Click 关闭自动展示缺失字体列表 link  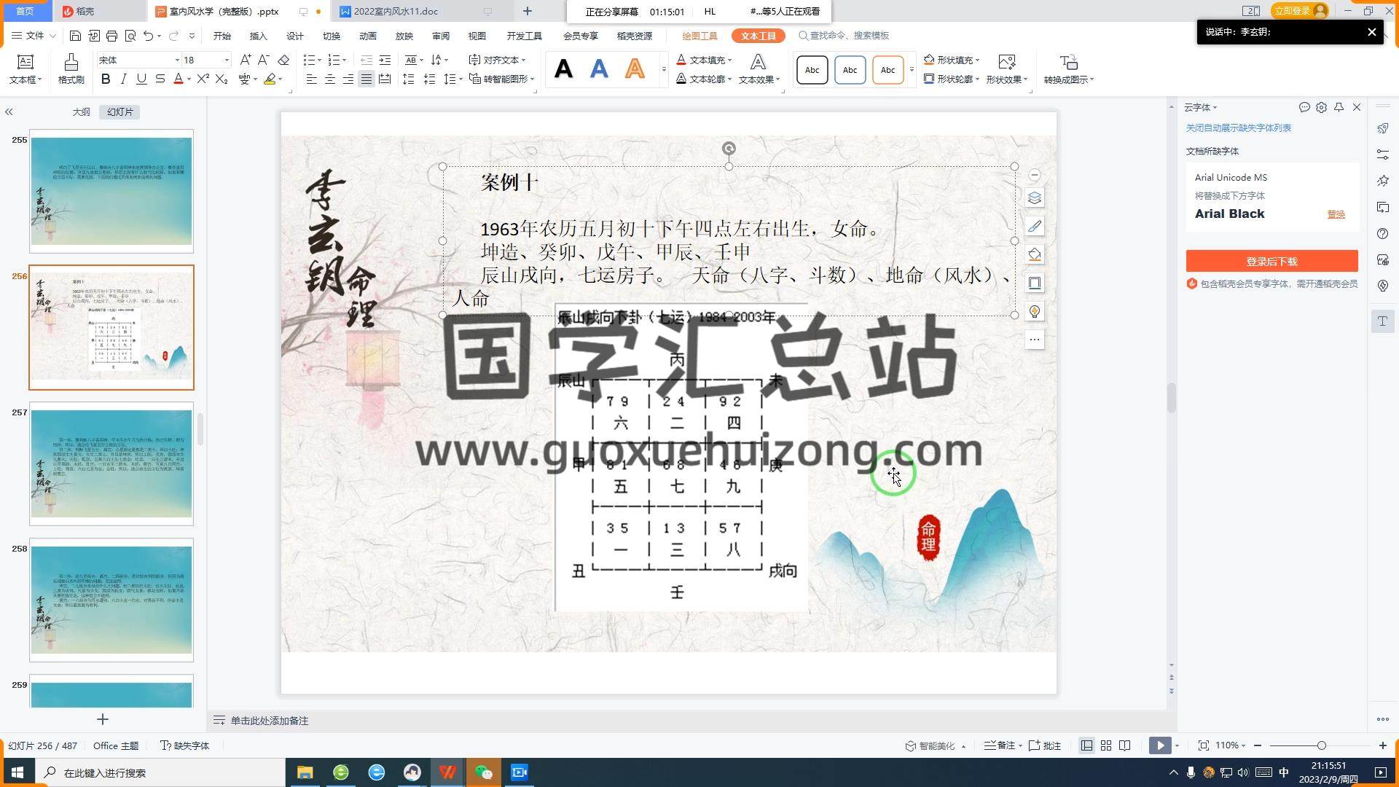click(1238, 128)
